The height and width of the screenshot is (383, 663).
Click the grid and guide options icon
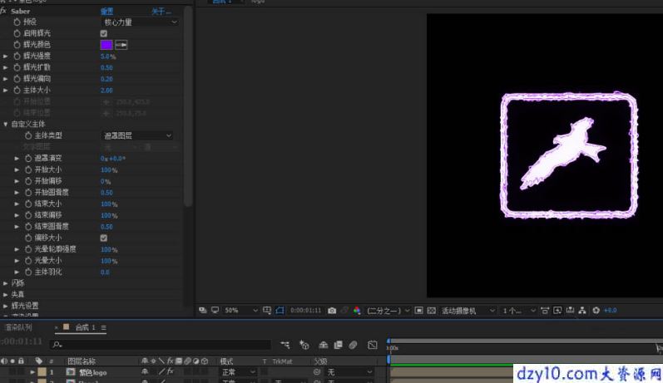(267, 311)
